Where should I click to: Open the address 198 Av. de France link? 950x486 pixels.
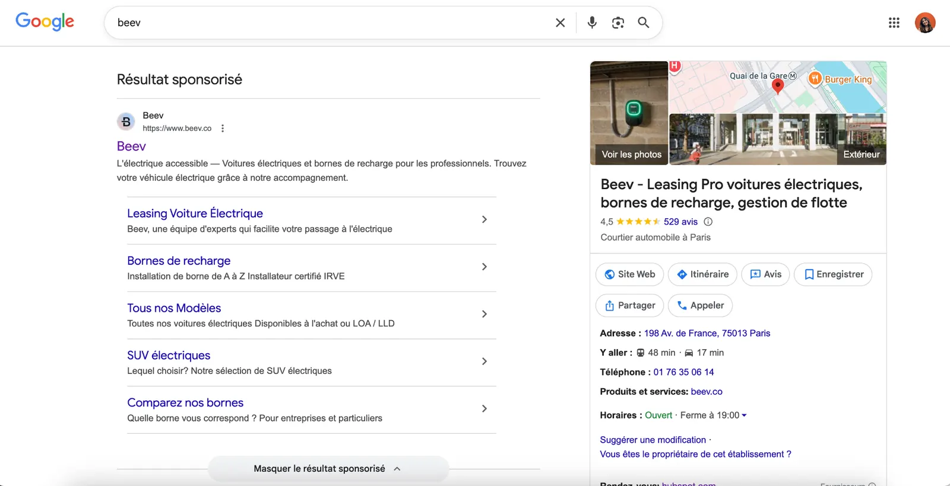click(707, 333)
